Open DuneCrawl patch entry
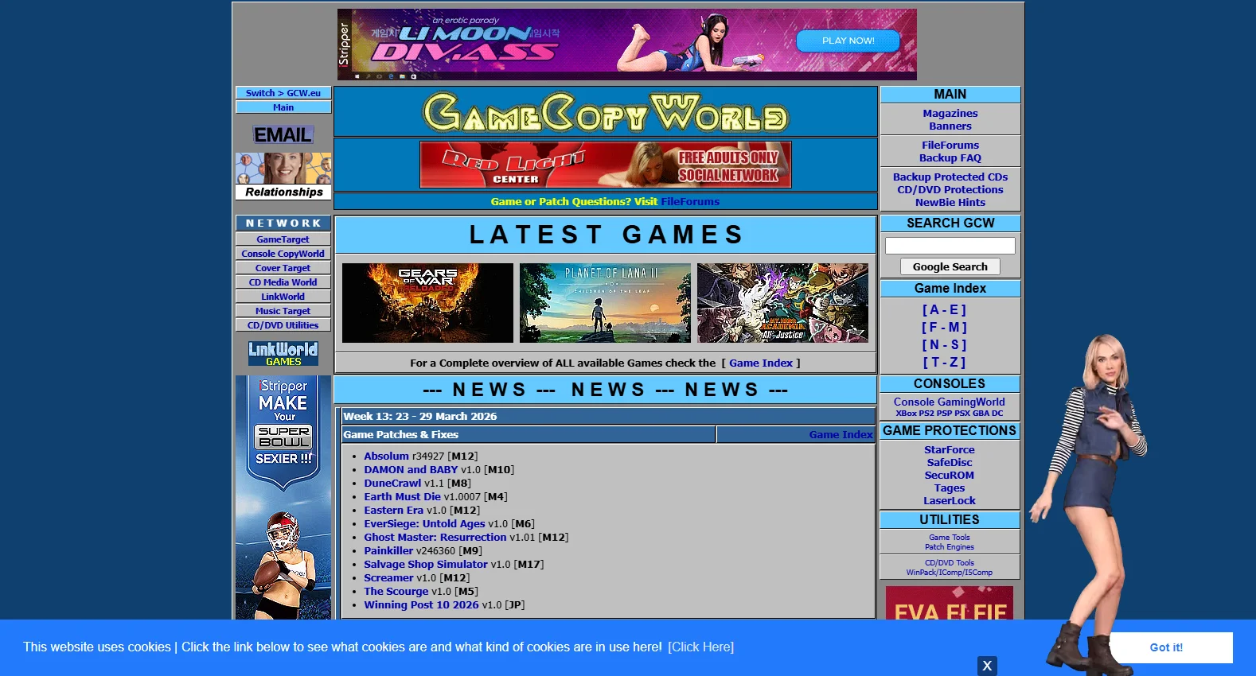Screen dimensions: 1256x676 click(392, 484)
